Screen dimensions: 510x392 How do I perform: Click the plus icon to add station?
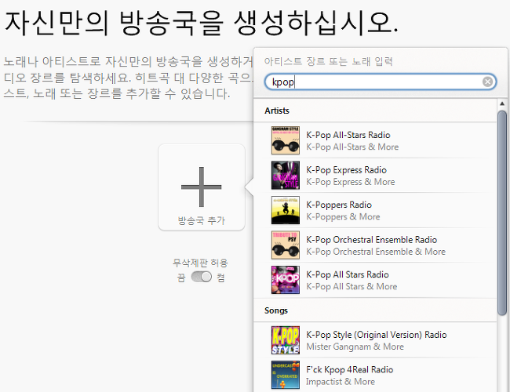(202, 187)
